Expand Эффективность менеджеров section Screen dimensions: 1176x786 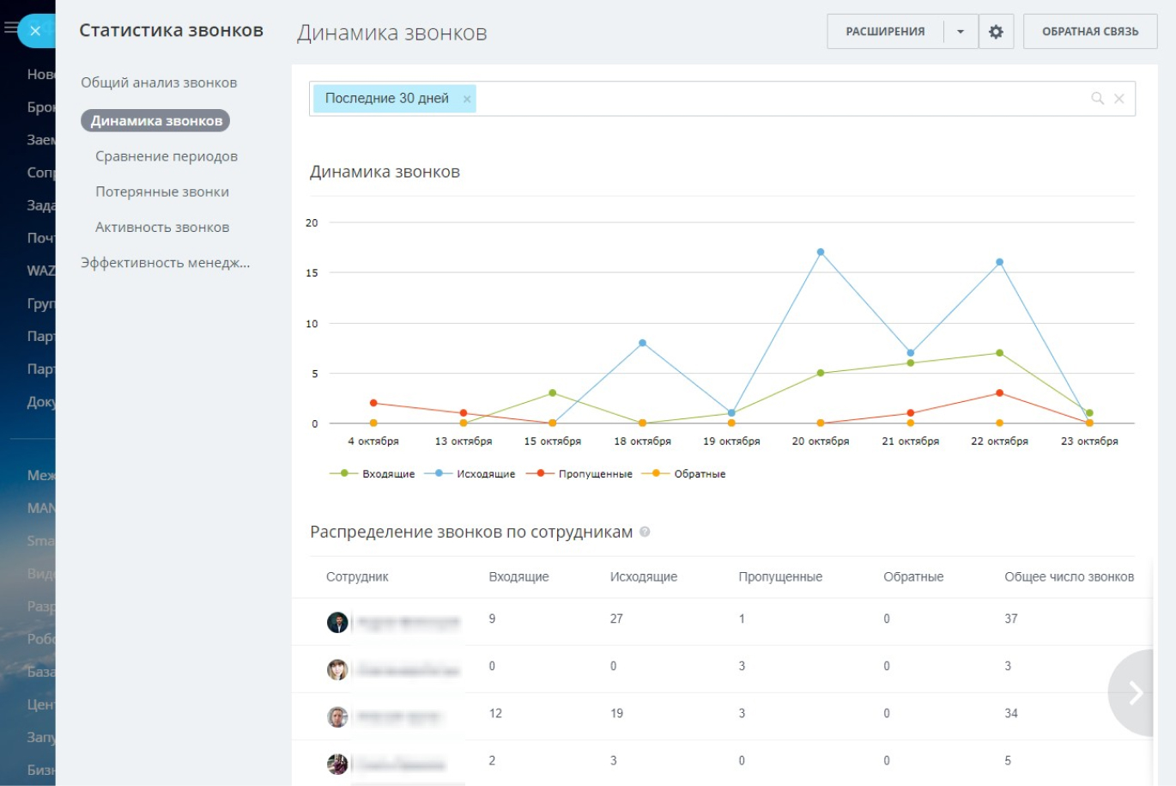[x=165, y=263]
